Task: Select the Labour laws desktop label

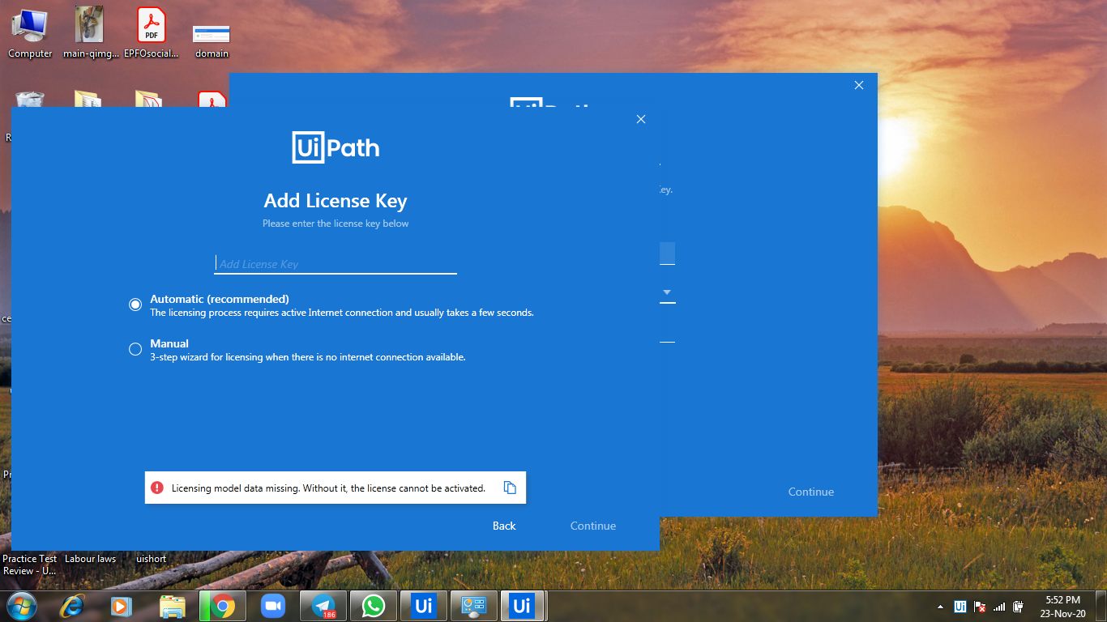Action: point(91,559)
